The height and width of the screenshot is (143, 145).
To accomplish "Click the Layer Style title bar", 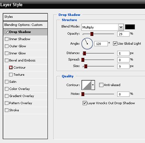I will coord(72,5).
